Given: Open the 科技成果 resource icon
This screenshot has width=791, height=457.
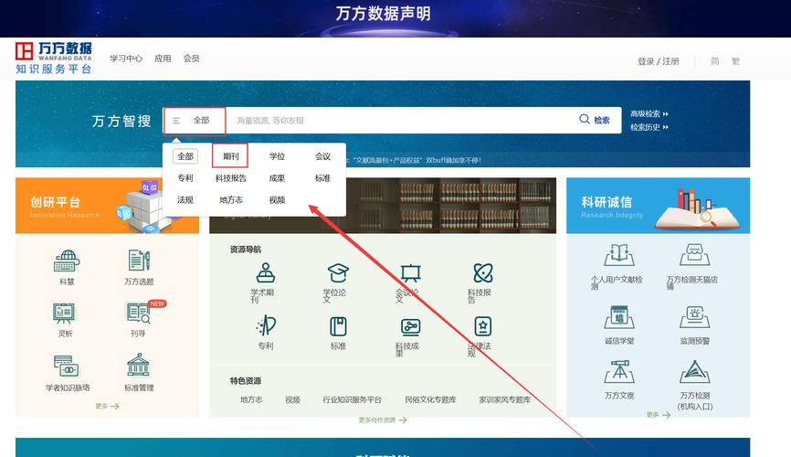Looking at the screenshot, I should [410, 326].
